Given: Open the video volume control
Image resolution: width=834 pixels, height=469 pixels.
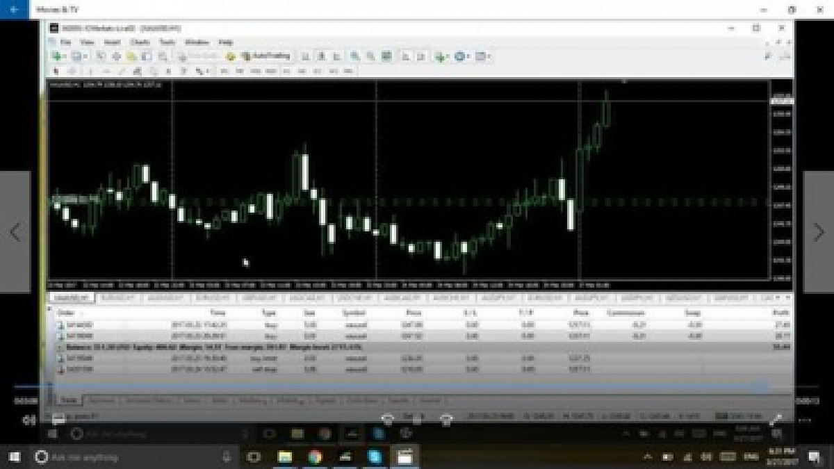Looking at the screenshot, I should pyautogui.click(x=28, y=420).
